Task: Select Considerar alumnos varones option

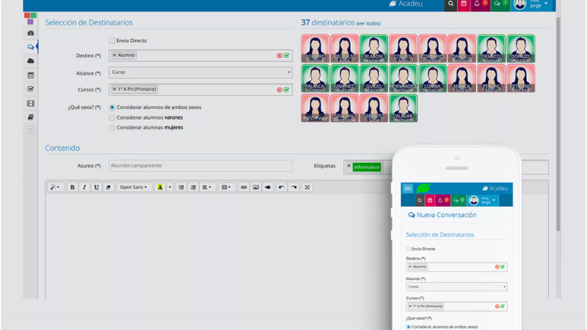Action: (112, 118)
